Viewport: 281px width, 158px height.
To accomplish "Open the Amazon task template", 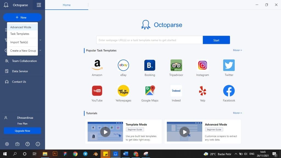I will [97, 65].
